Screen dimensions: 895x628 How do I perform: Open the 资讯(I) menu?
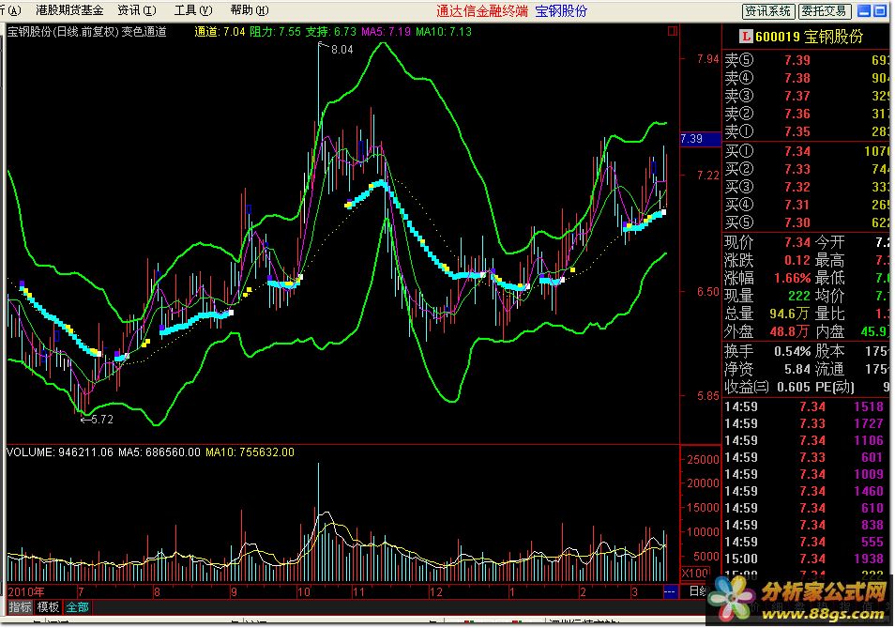pos(136,10)
